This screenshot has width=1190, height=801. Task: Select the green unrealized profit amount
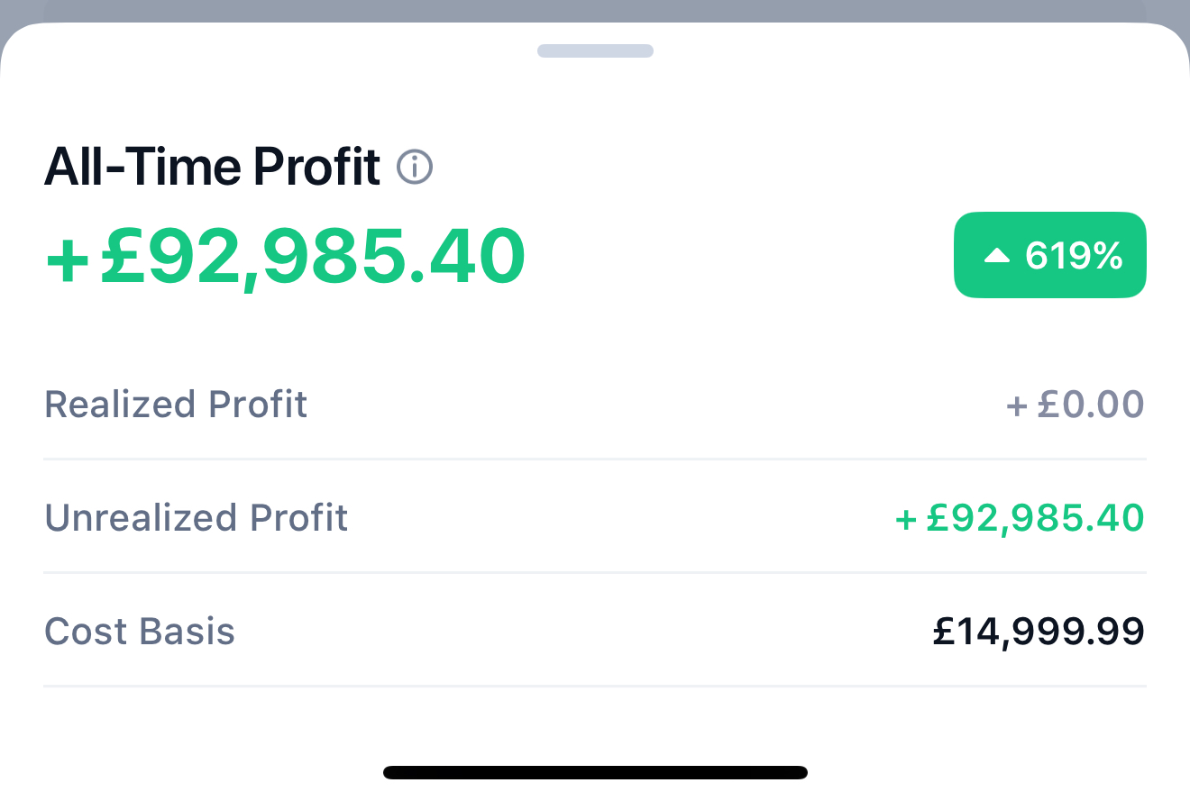click(x=1020, y=518)
